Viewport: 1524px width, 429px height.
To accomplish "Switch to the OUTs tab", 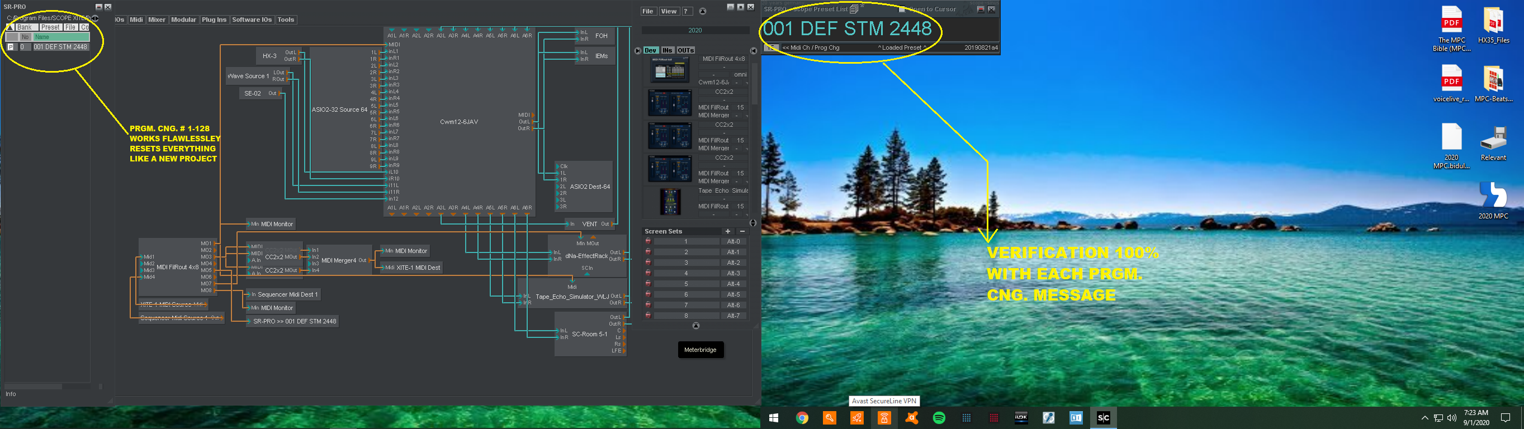I will [685, 51].
